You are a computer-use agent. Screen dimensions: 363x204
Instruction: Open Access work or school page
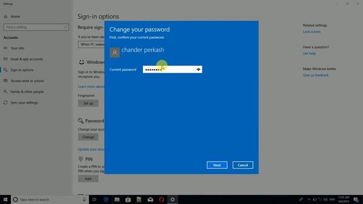coord(27,80)
